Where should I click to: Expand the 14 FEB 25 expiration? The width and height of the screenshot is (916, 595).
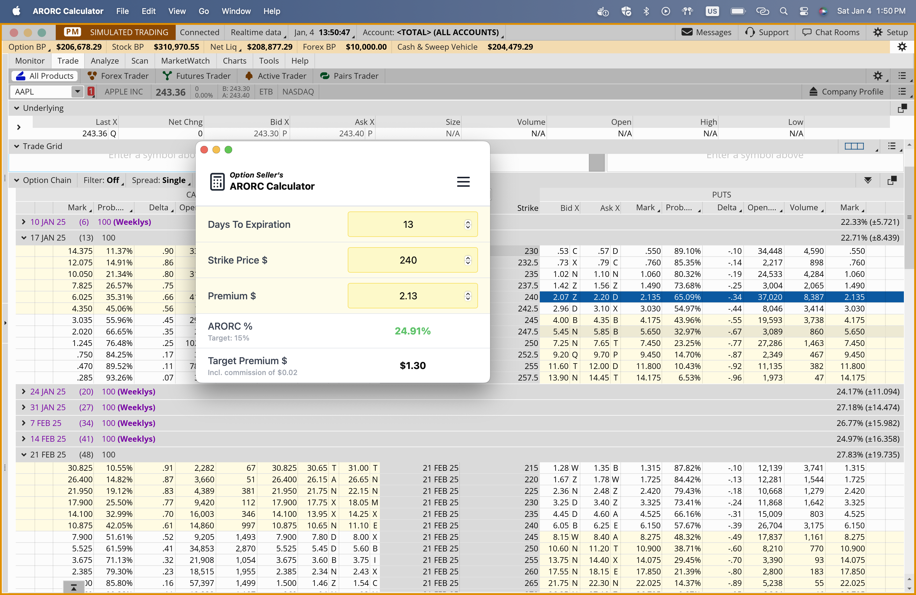point(24,439)
